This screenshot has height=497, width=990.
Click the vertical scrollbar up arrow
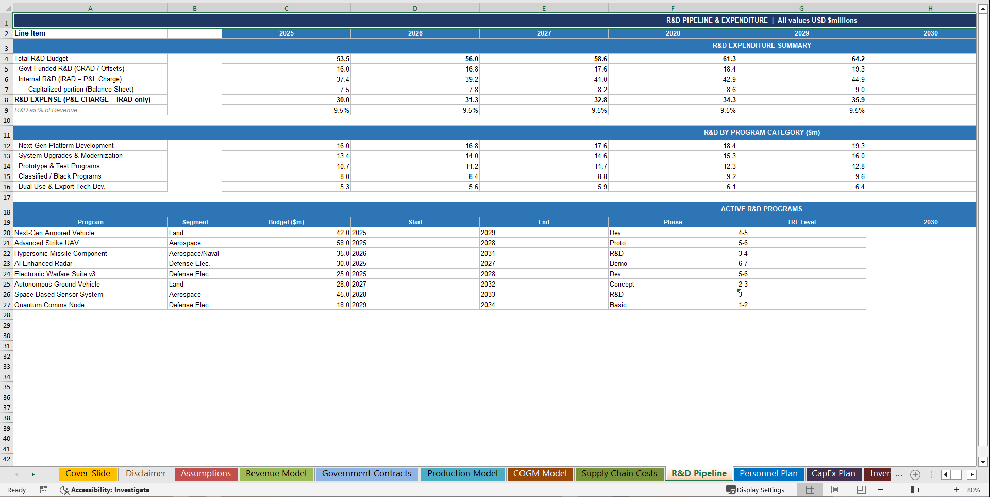[983, 8]
